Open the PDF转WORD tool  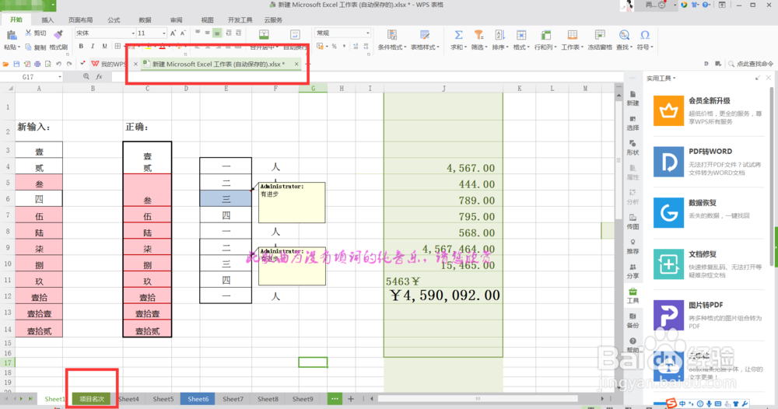[709, 162]
